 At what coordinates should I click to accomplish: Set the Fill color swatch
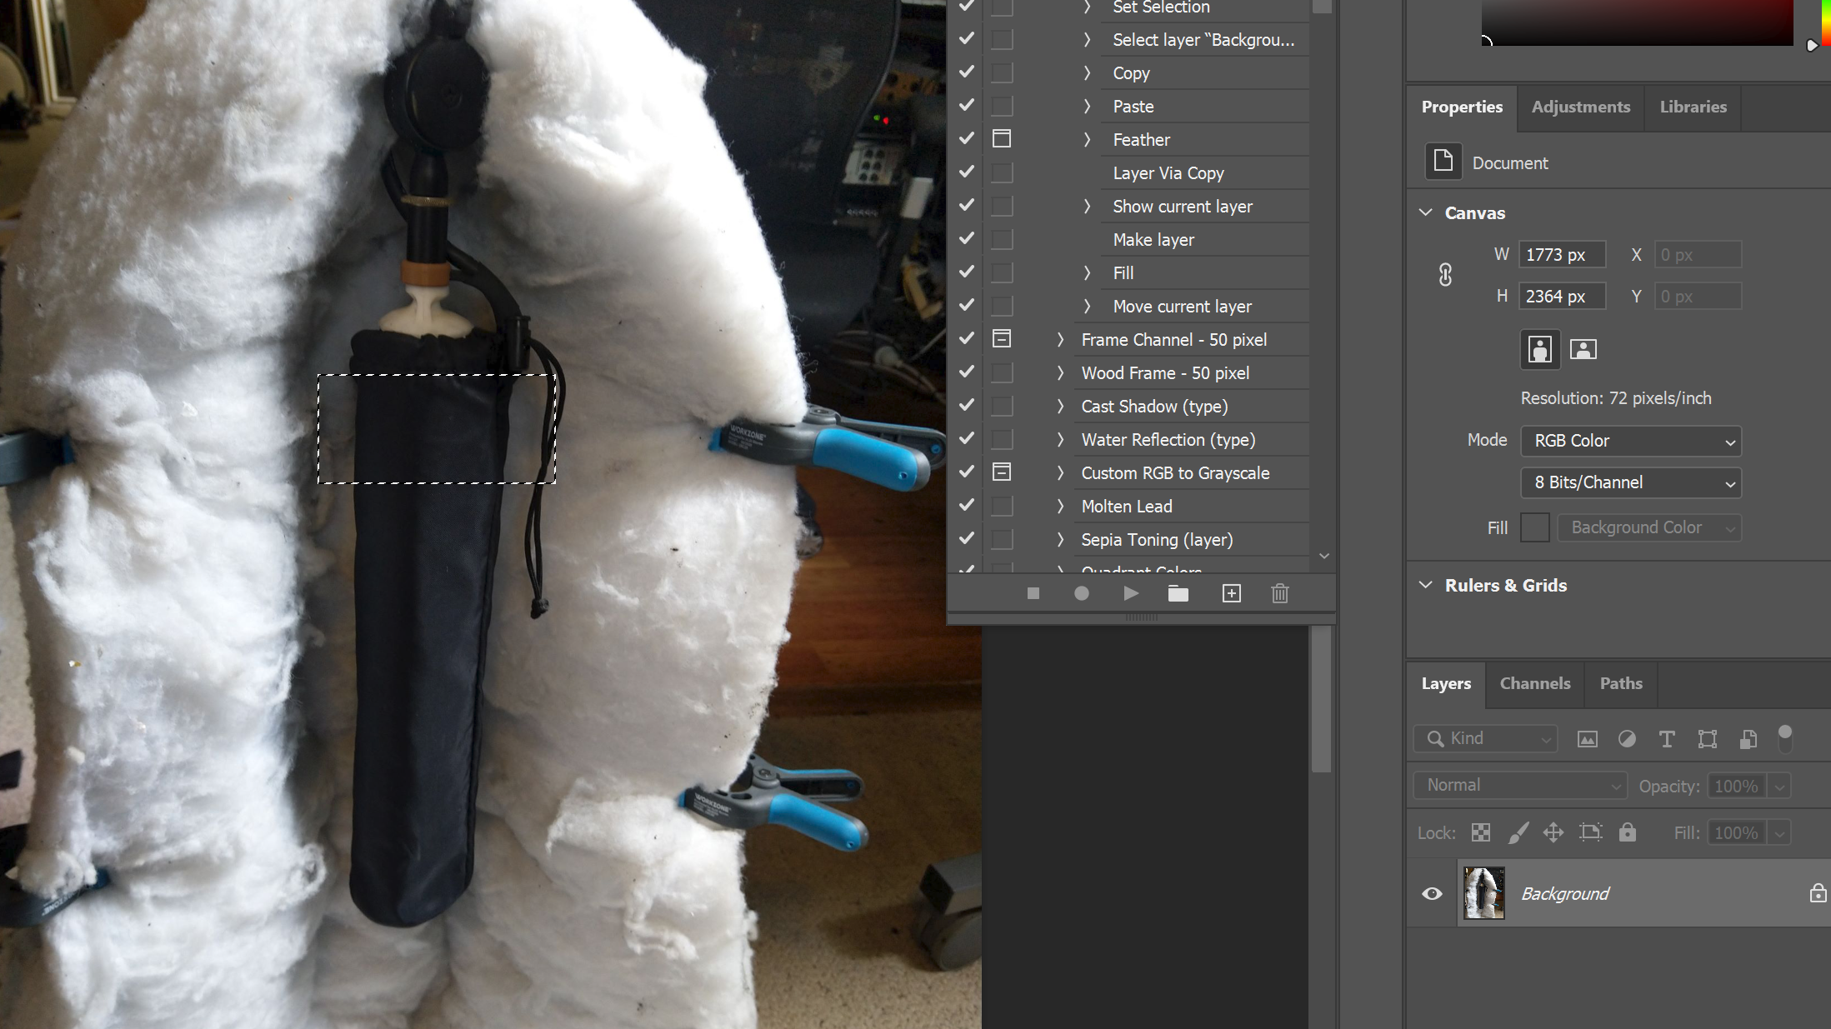(x=1534, y=527)
